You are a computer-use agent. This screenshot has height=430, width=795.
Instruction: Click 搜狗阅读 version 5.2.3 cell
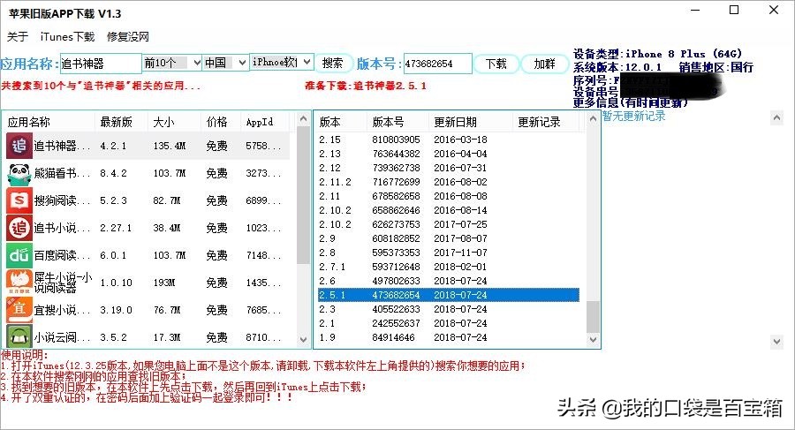click(114, 200)
